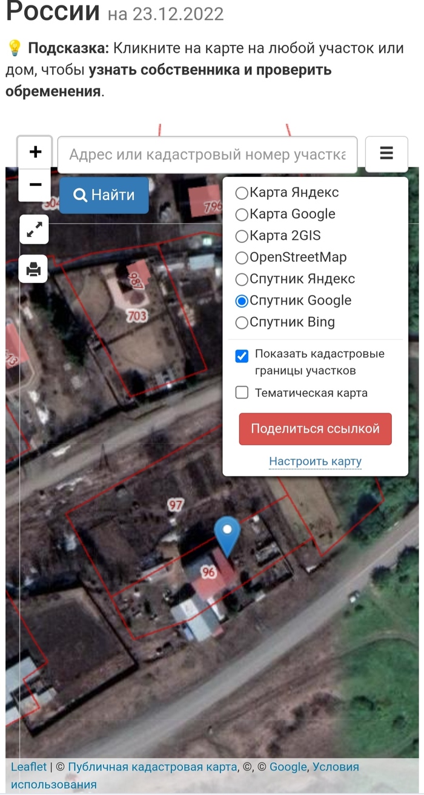The height and width of the screenshot is (795, 424).
Task: Focus the address or cadastral number field
Action: (207, 155)
